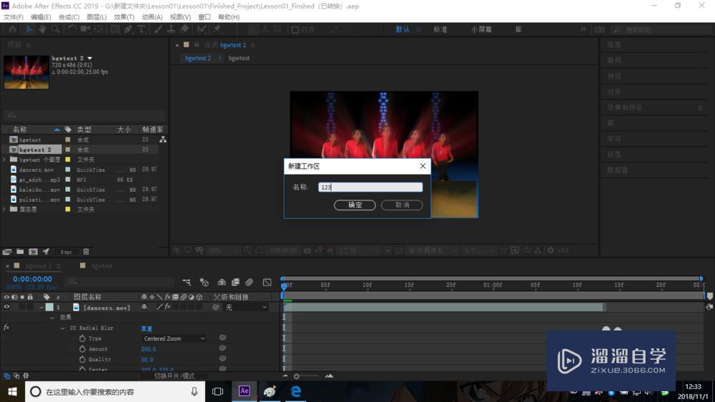Select the Type text tool
715x402 pixels.
point(142,29)
